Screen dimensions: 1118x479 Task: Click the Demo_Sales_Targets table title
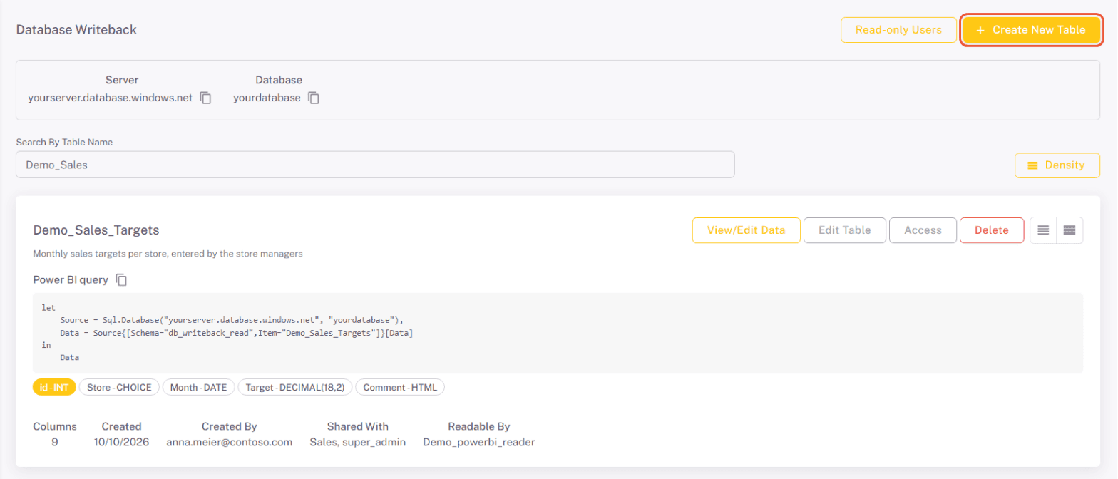tap(96, 230)
